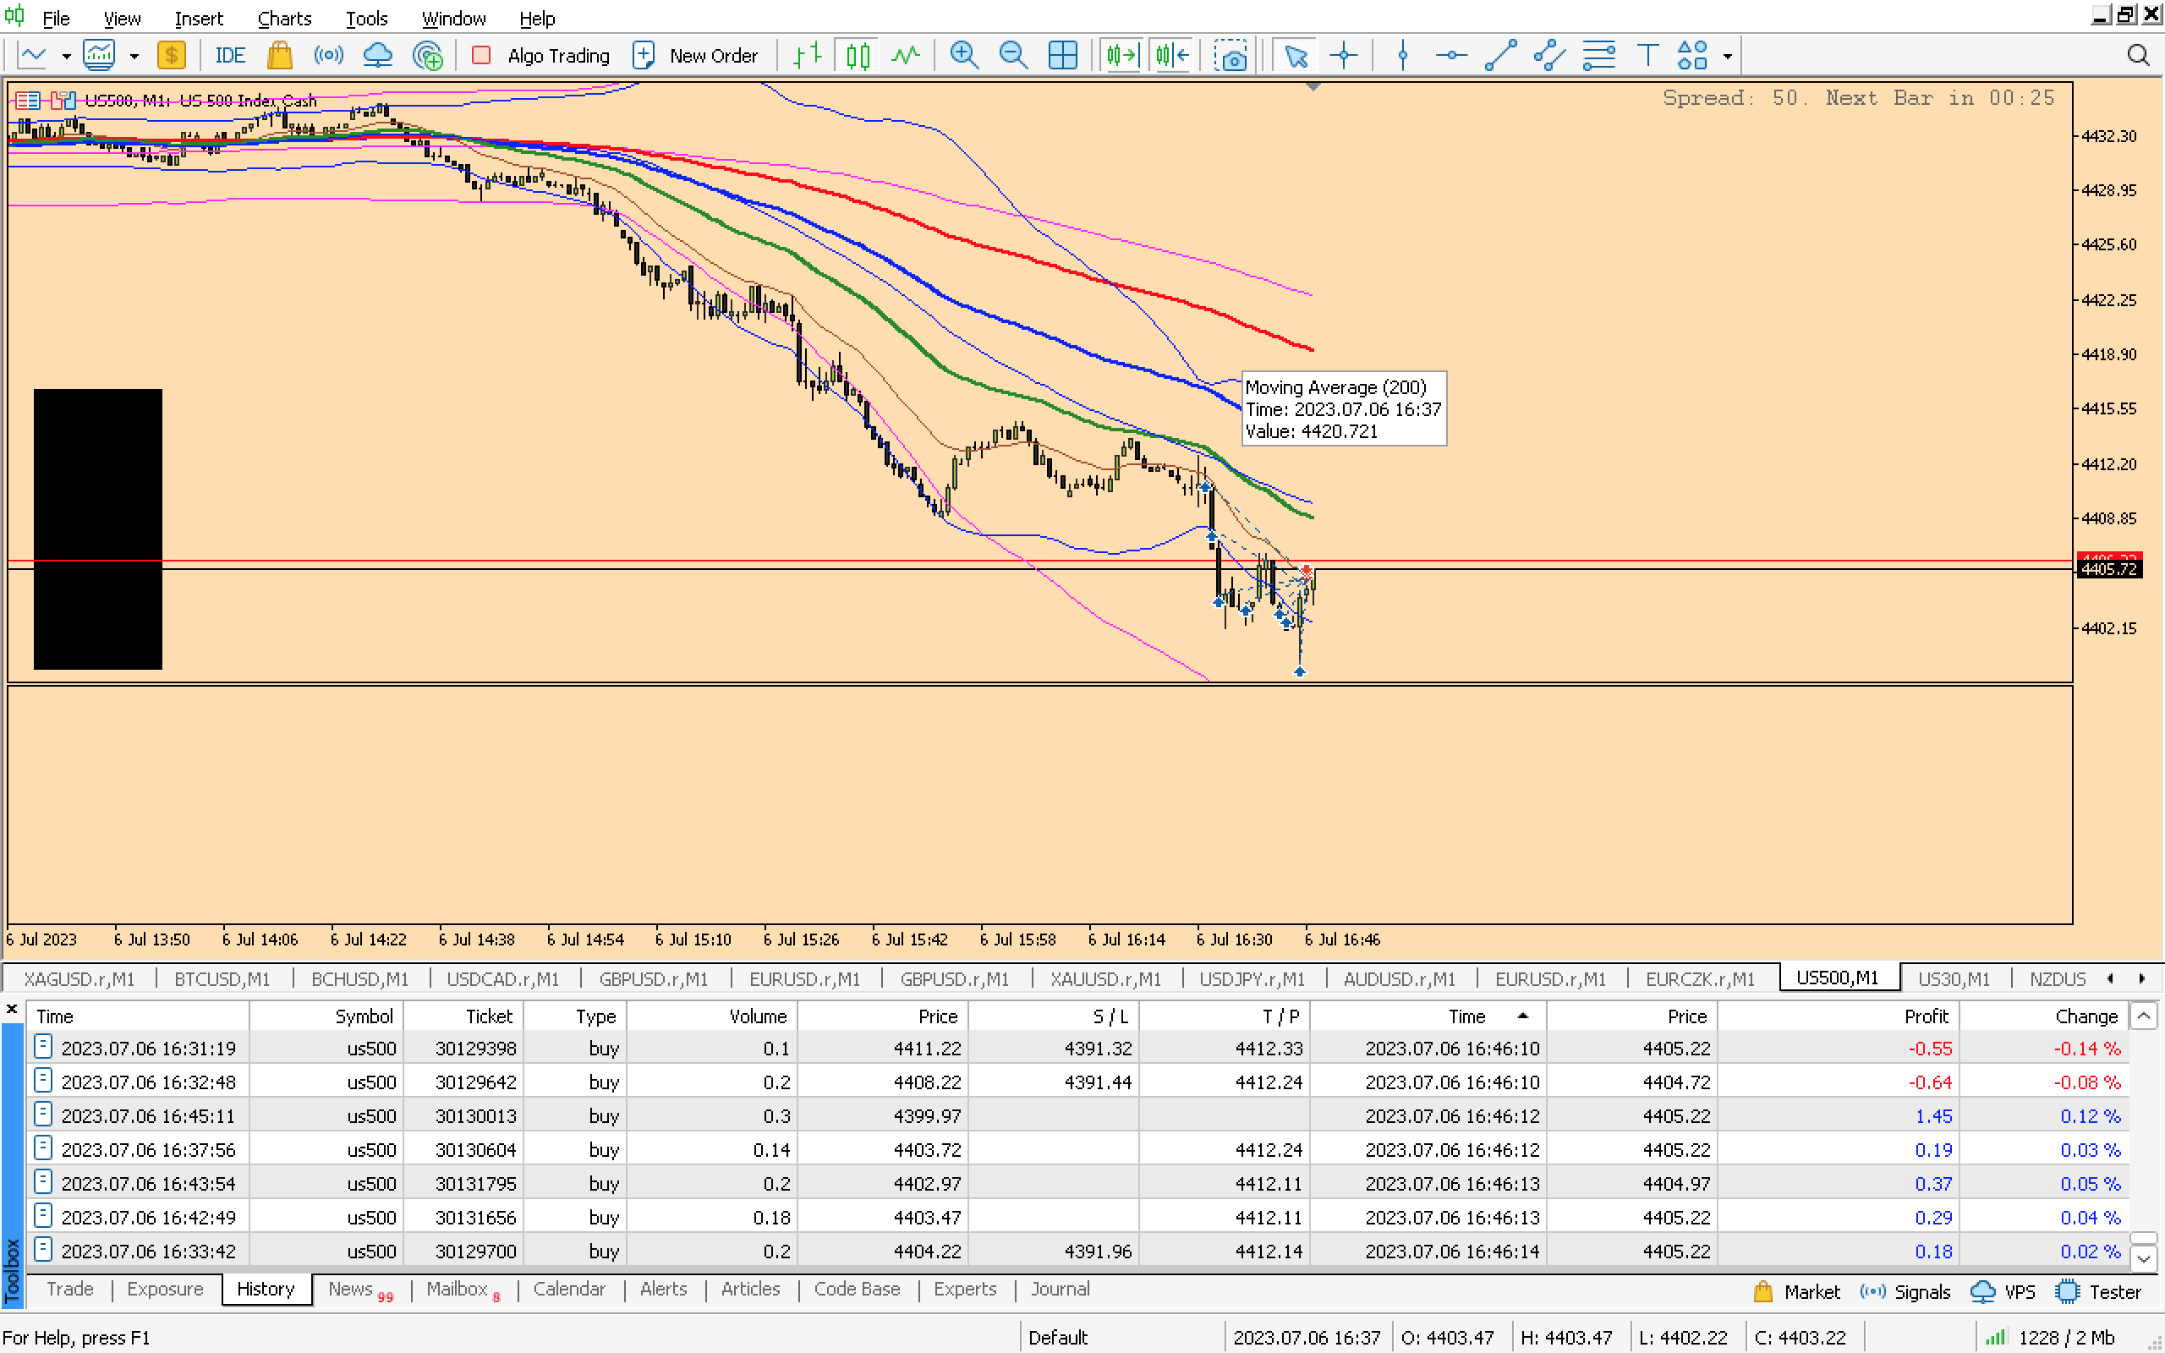This screenshot has height=1353, width=2165.
Task: Click the 4405.72 price level marker
Action: tap(2107, 569)
